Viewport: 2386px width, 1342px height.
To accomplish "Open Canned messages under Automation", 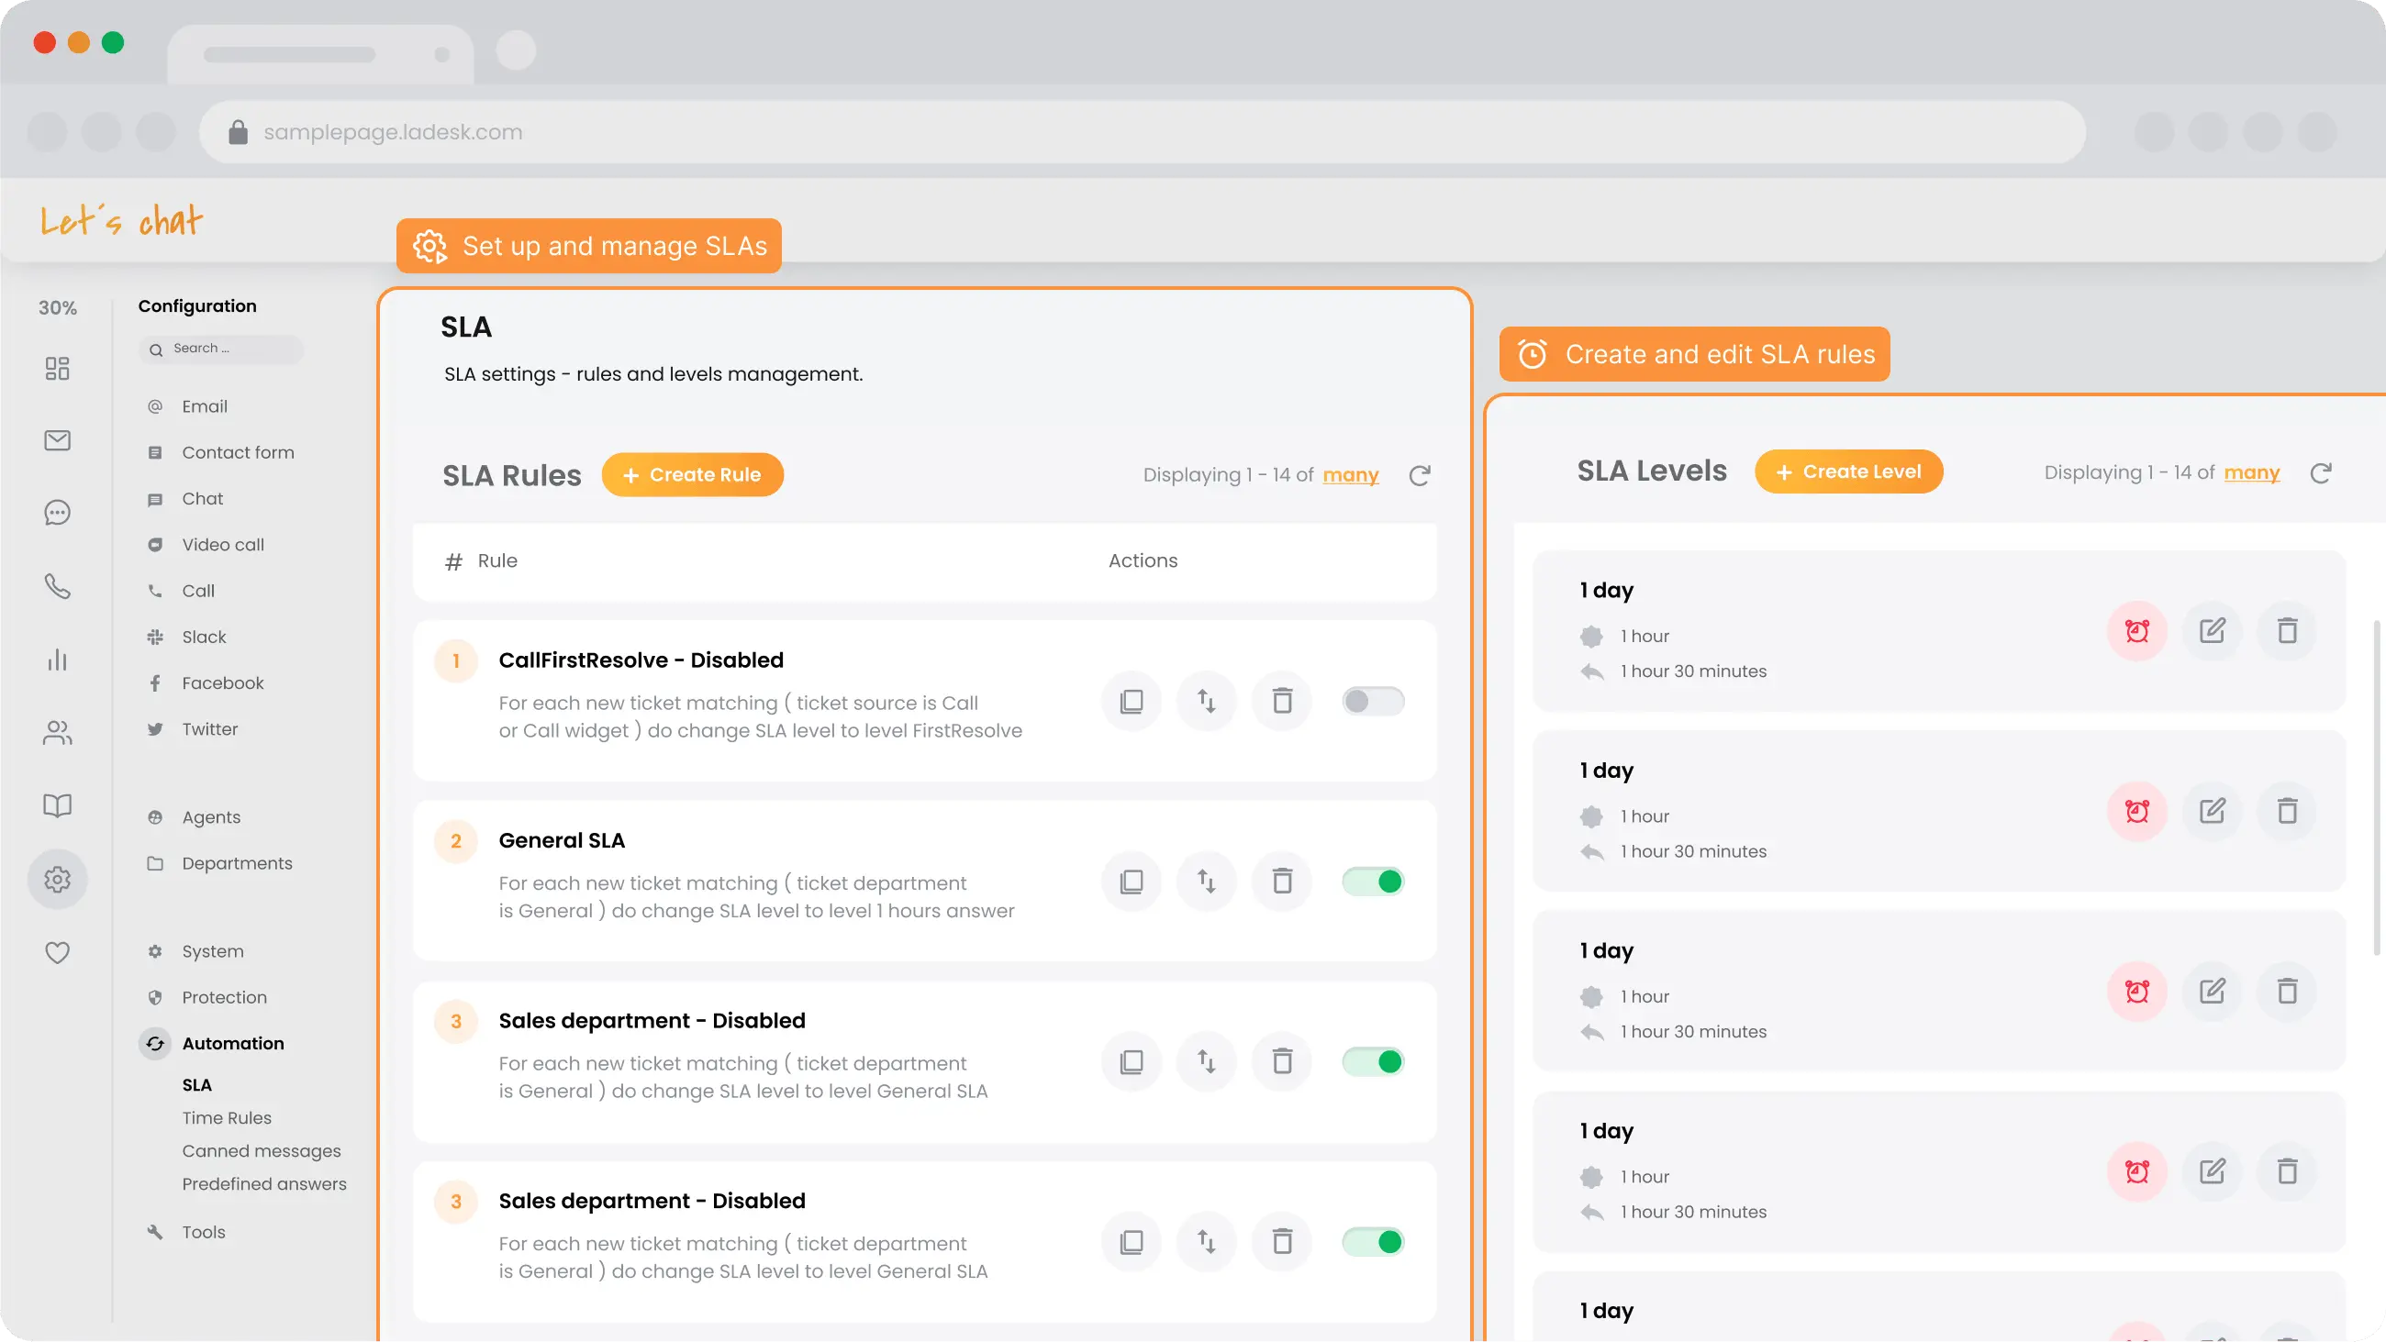I will click(262, 1151).
